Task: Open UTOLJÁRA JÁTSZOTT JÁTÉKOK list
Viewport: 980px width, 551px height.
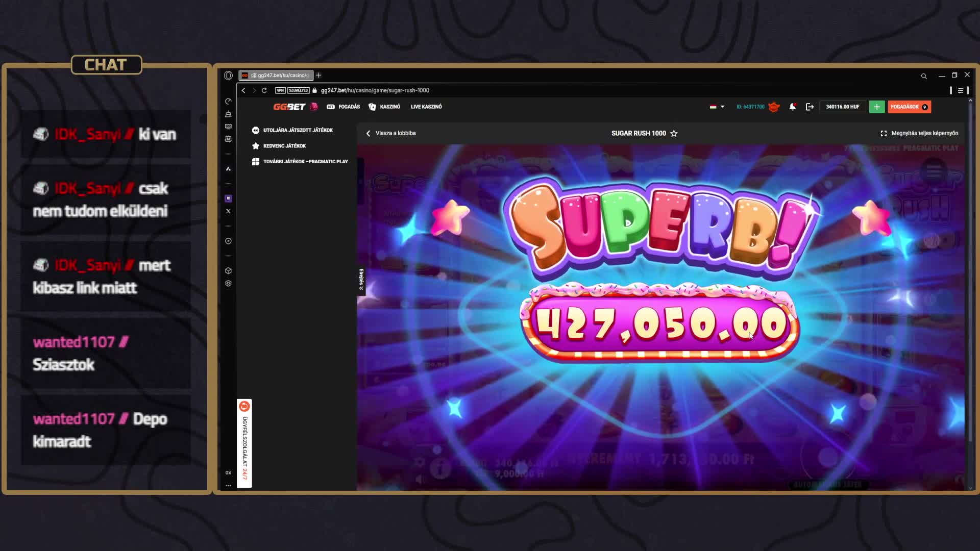Action: point(292,130)
